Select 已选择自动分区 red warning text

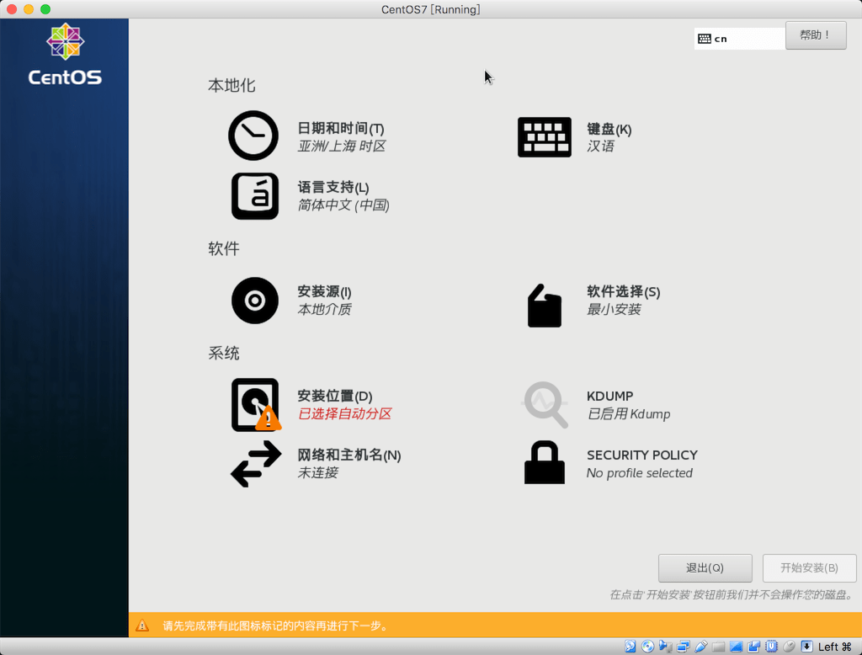pos(344,413)
